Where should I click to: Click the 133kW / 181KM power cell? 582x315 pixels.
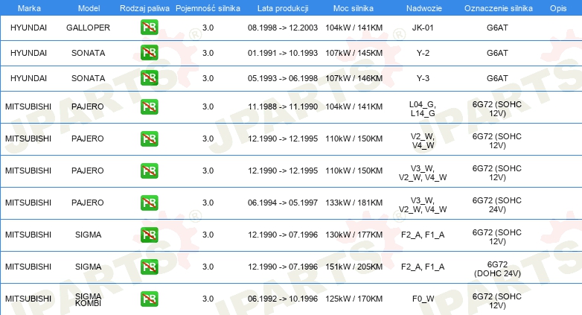(x=354, y=203)
